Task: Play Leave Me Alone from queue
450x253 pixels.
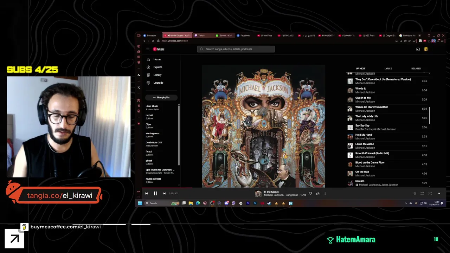Action: (x=387, y=146)
